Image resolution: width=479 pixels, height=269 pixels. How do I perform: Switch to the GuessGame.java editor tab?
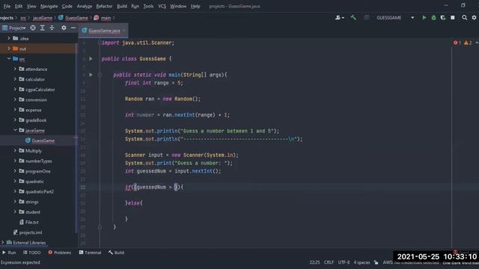point(104,31)
